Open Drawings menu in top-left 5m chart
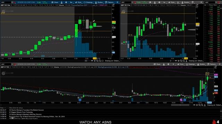 click(88, 2)
